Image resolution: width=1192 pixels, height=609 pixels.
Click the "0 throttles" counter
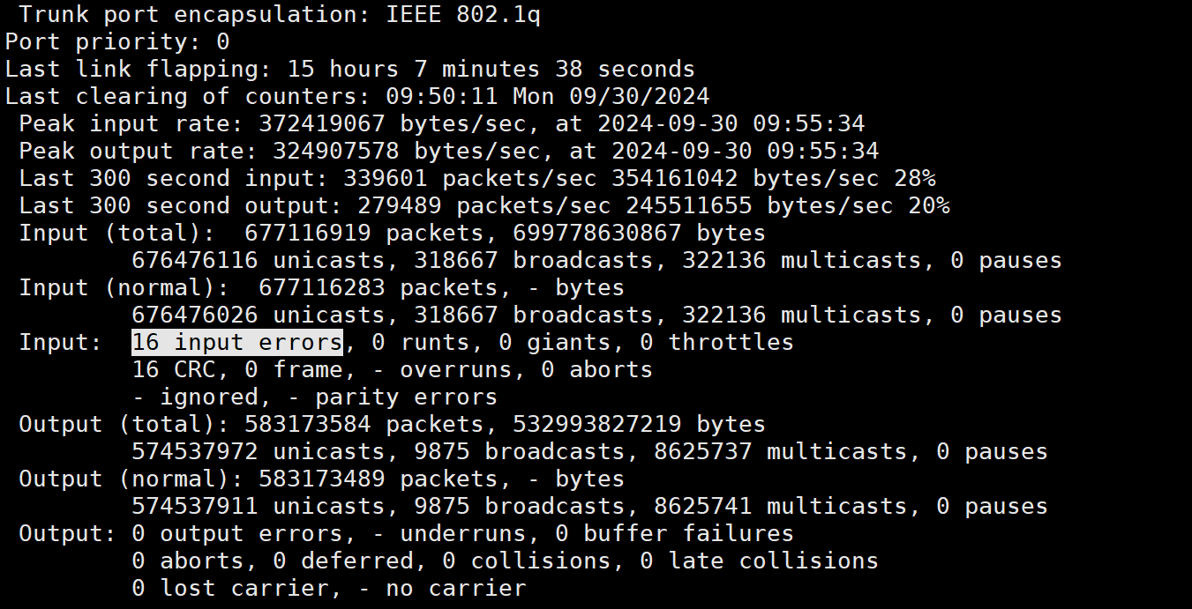pyautogui.click(x=717, y=342)
